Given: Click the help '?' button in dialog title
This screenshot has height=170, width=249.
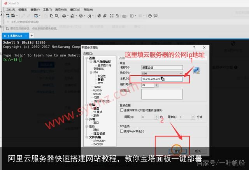Looking at the screenshot, I should point(194,47).
